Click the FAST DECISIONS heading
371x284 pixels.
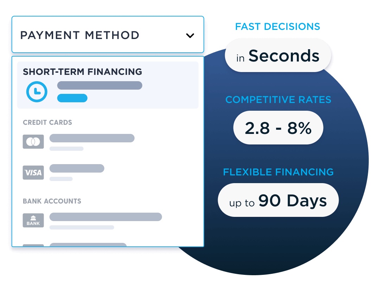point(277,27)
